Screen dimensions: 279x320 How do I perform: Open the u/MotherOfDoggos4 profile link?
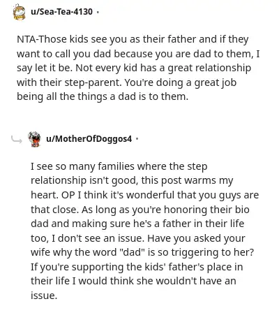(x=89, y=139)
